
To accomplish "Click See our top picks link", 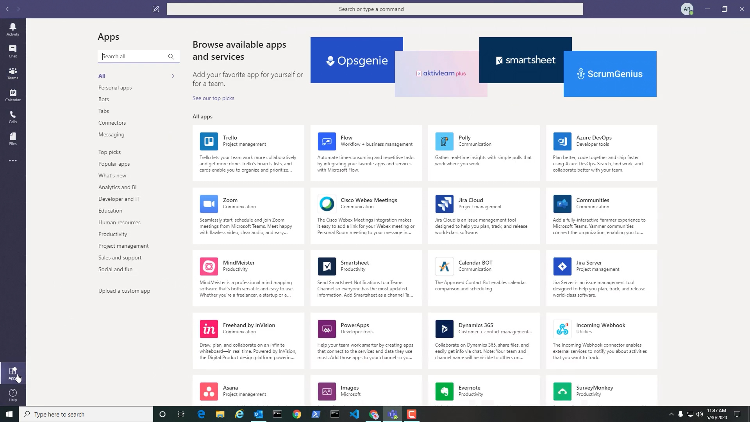I will click(213, 98).
